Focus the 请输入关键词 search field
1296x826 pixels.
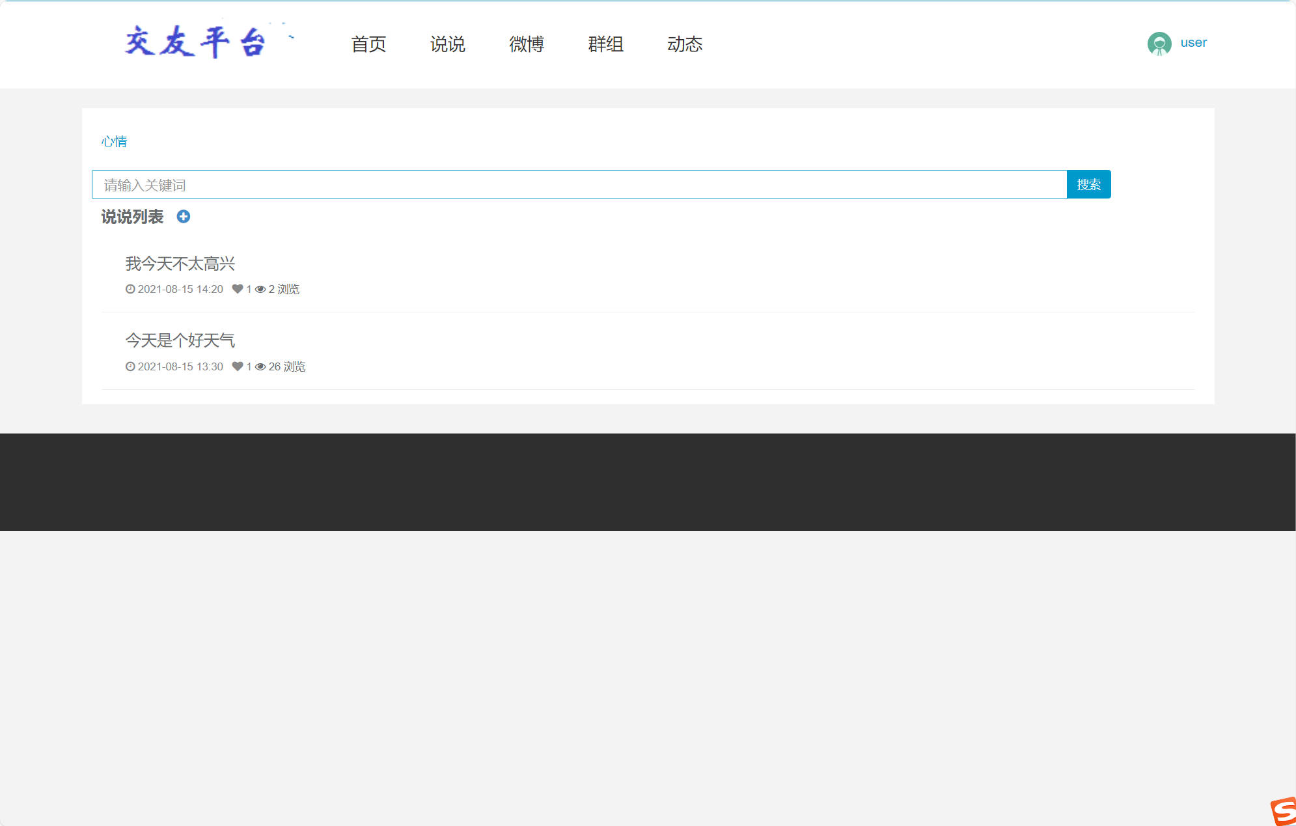point(579,185)
